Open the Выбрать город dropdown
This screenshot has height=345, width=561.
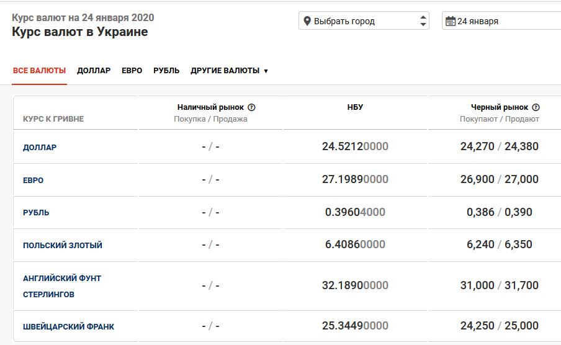point(363,21)
